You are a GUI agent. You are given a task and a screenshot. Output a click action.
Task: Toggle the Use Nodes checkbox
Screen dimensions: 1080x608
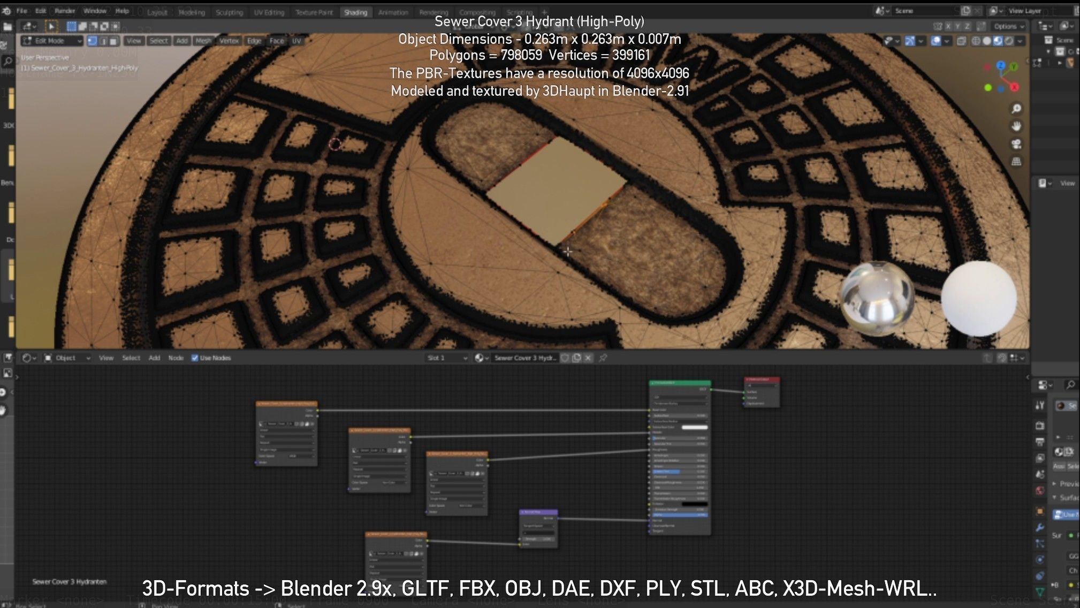pos(195,358)
